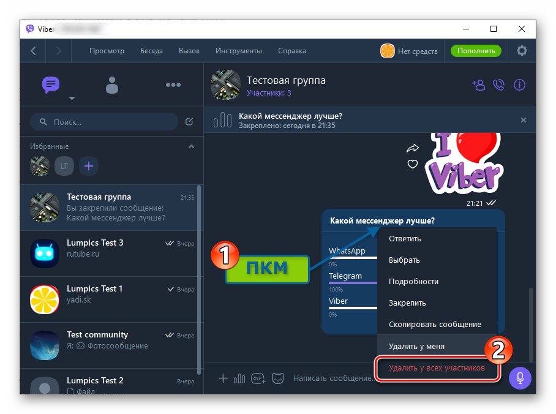Screen dimensions: 556x414
Task: Open chat info panel icon
Action: pyautogui.click(x=519, y=85)
